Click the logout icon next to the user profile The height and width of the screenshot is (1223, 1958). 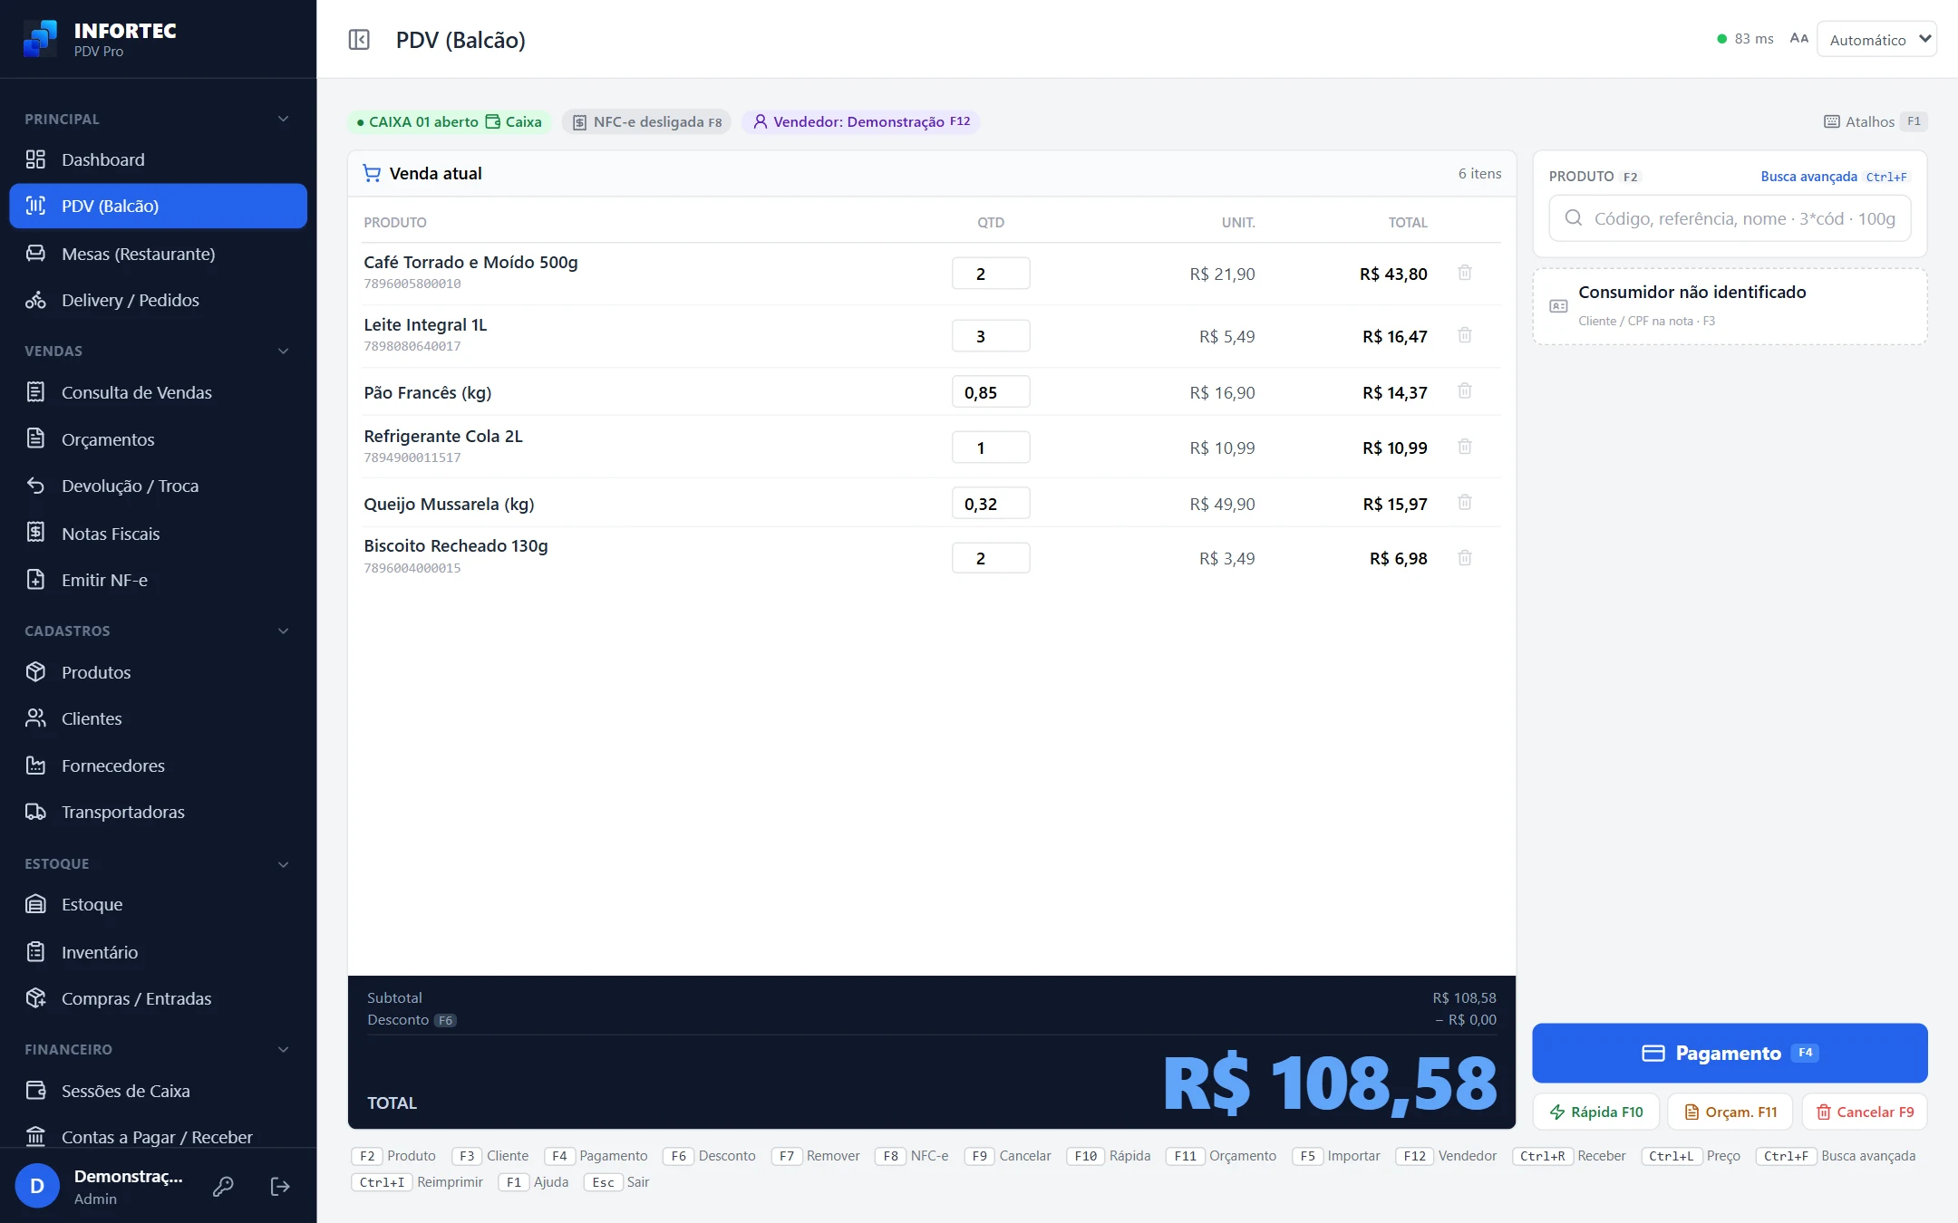tap(280, 1187)
